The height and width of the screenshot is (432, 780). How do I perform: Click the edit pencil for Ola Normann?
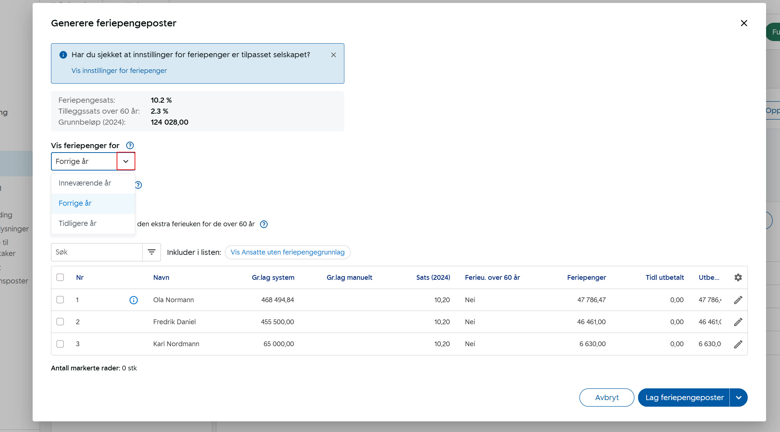738,300
